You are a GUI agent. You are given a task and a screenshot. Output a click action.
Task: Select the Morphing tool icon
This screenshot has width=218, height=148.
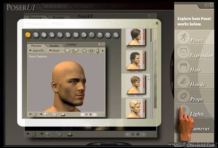click(x=108, y=35)
